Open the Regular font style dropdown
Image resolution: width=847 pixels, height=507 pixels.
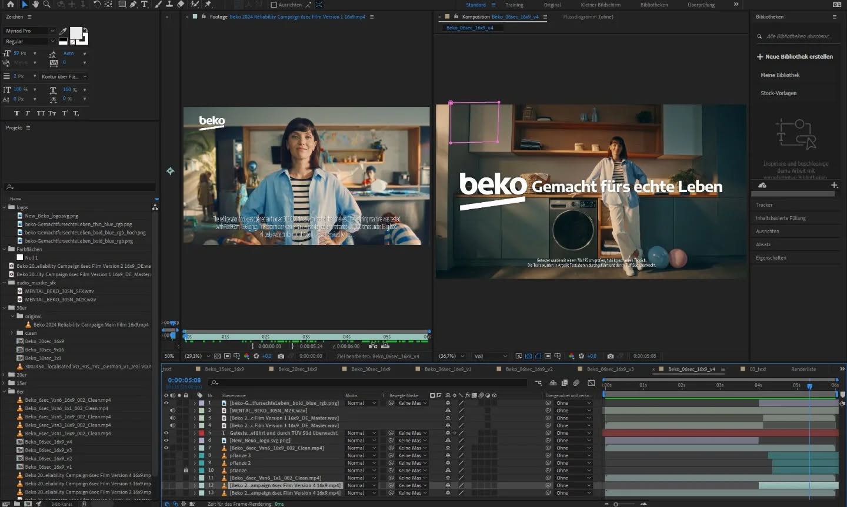29,42
